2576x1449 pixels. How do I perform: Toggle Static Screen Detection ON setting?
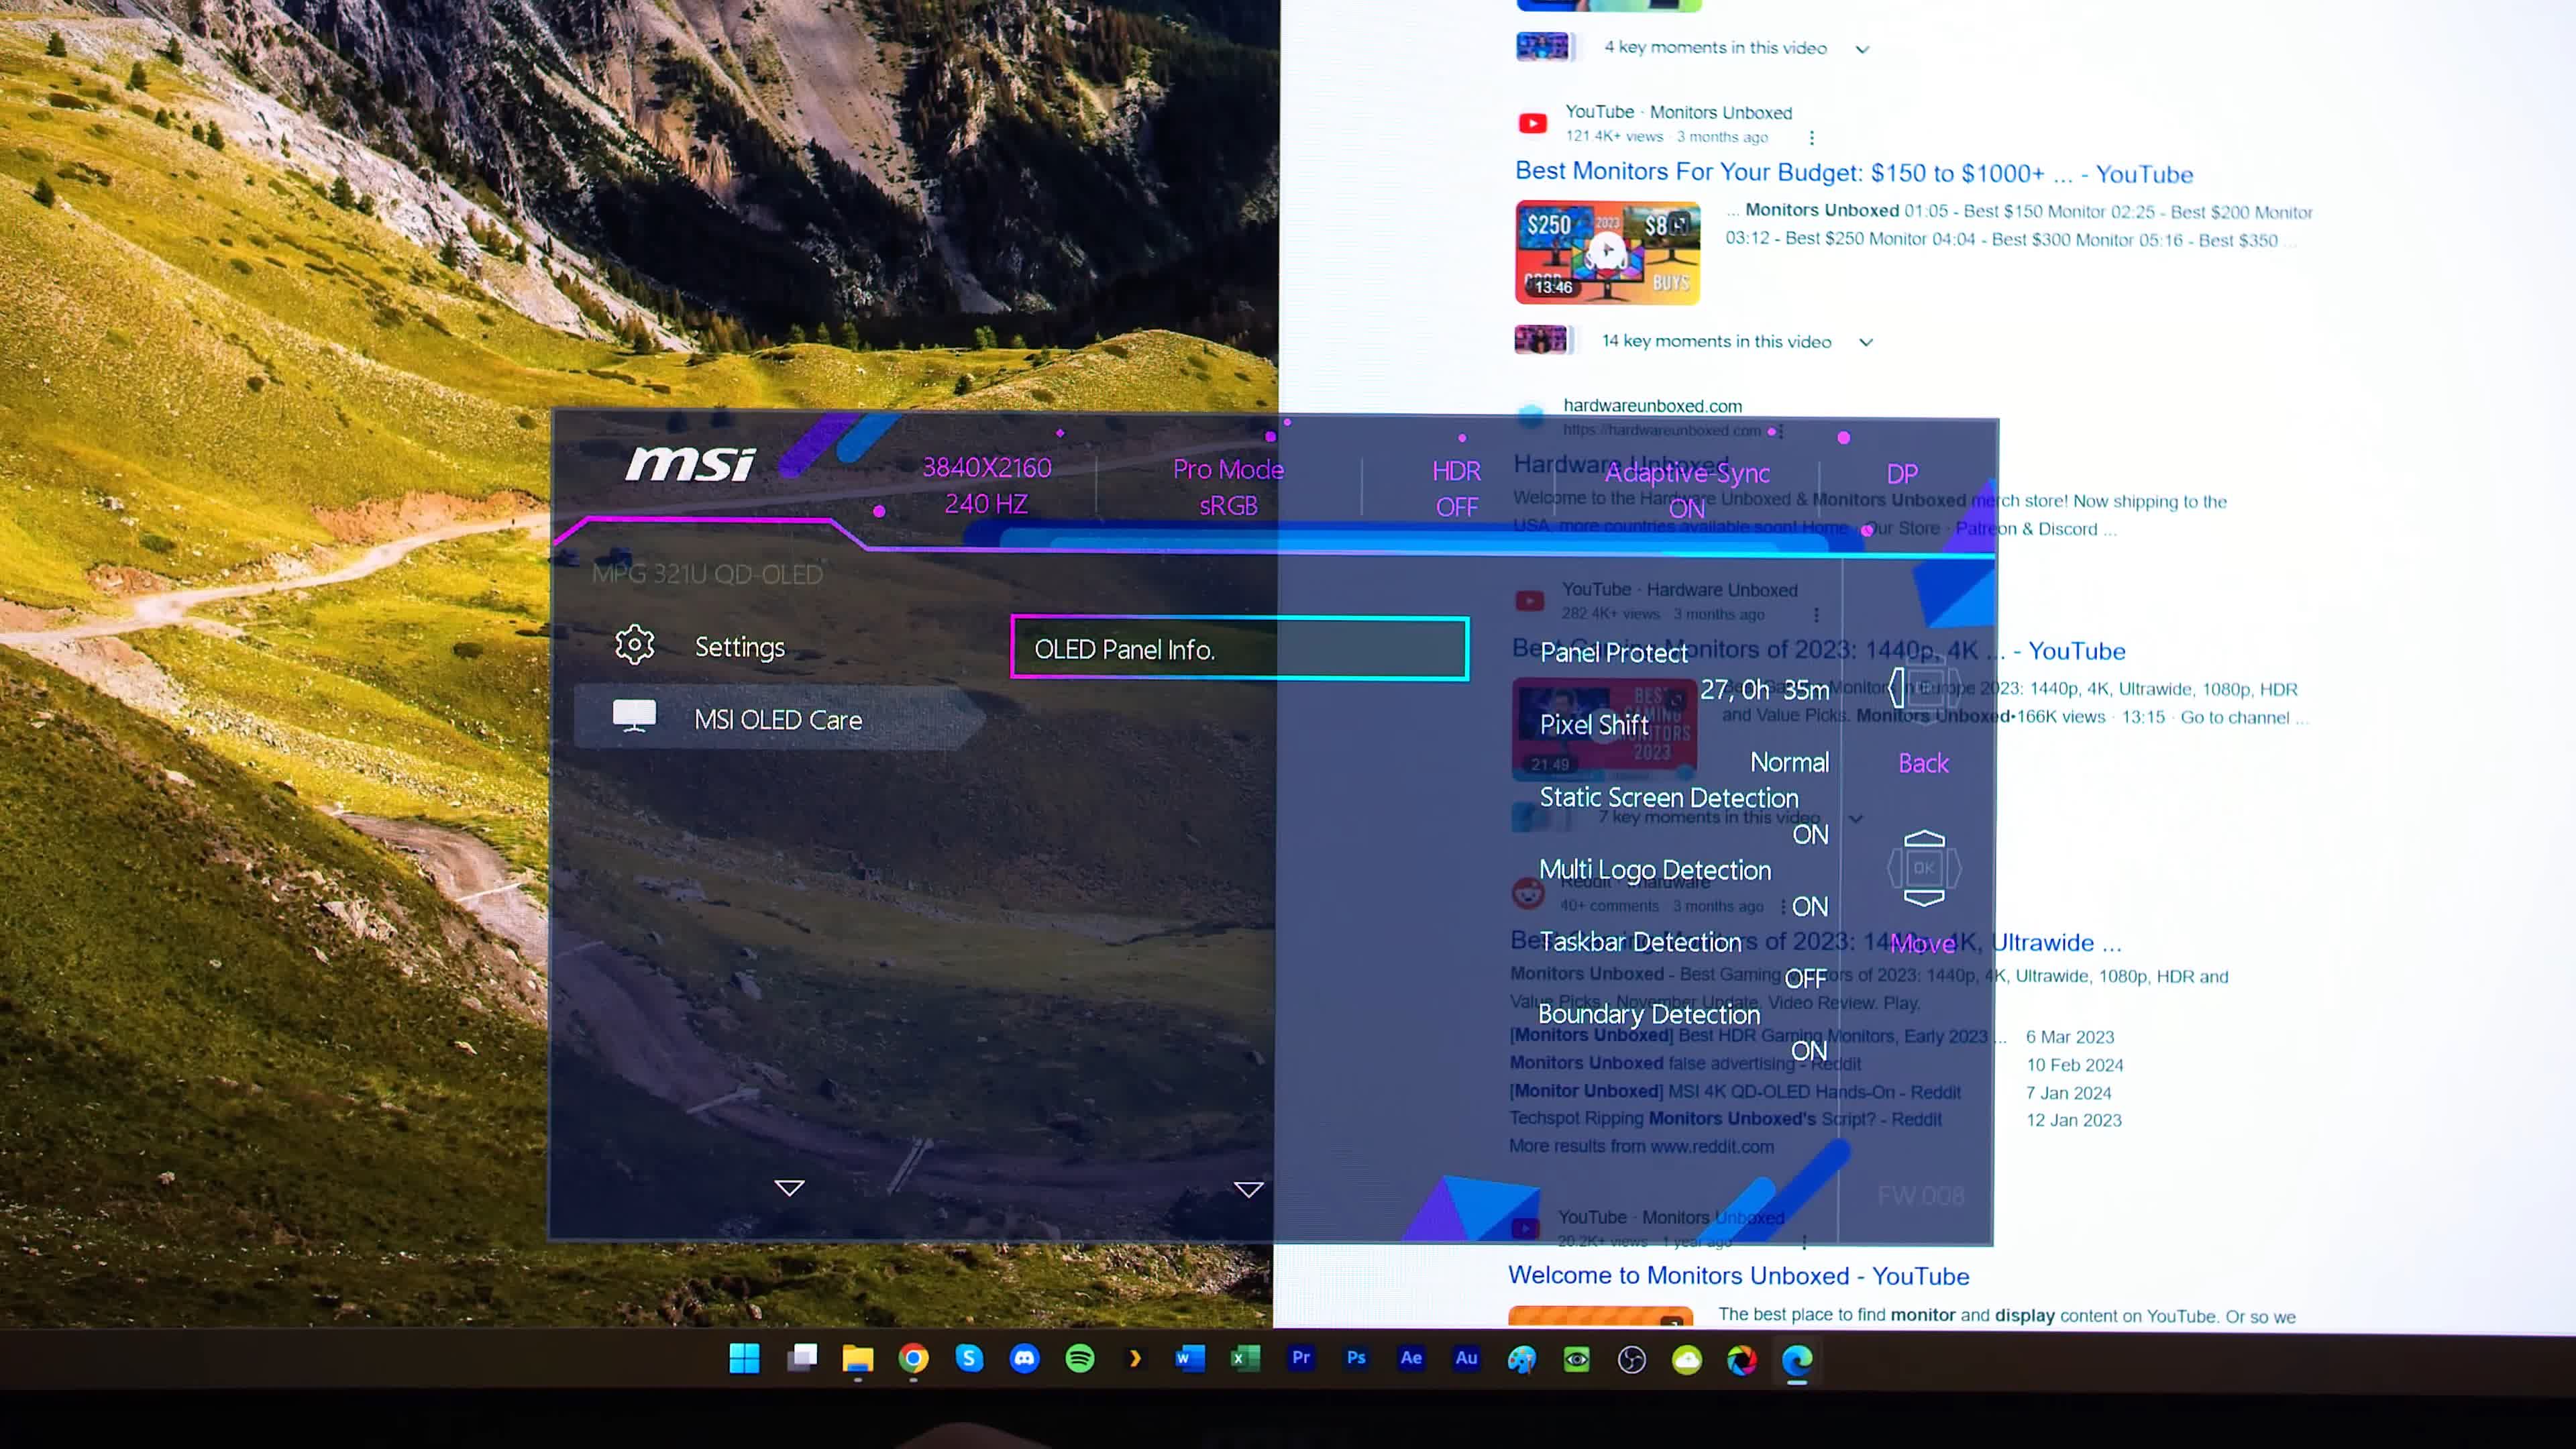[x=1809, y=835]
